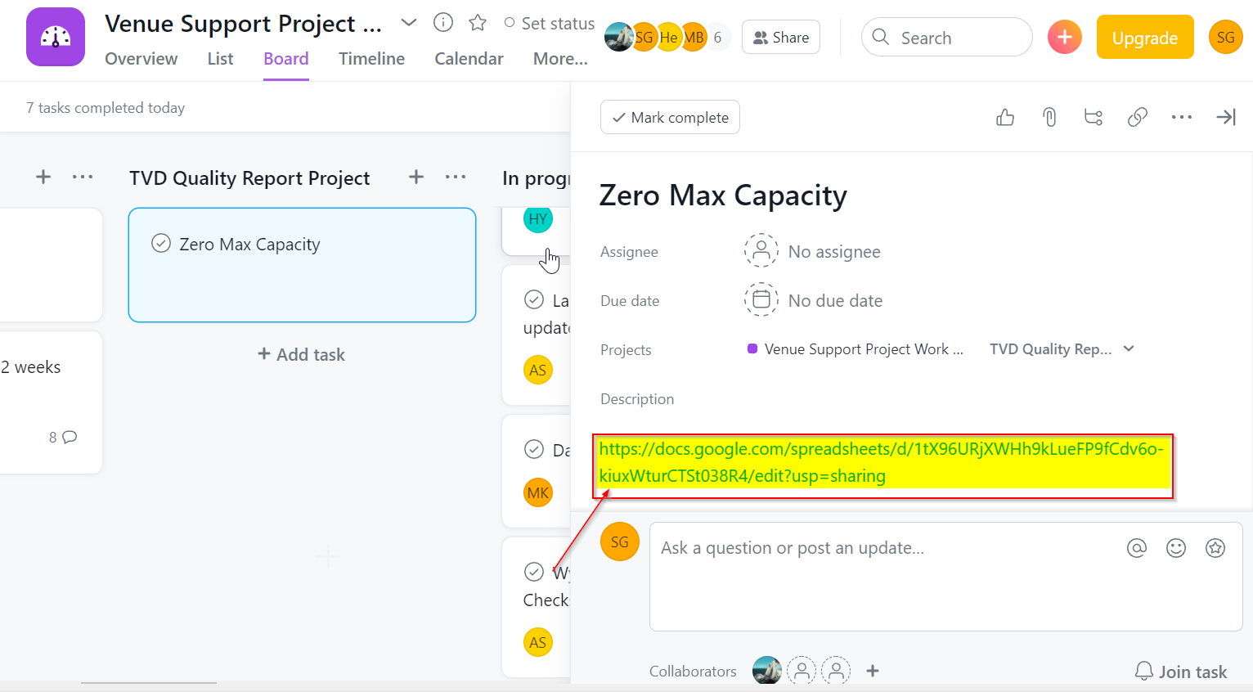Mention someone using the @ icon
This screenshot has width=1253, height=692.
1137,548
